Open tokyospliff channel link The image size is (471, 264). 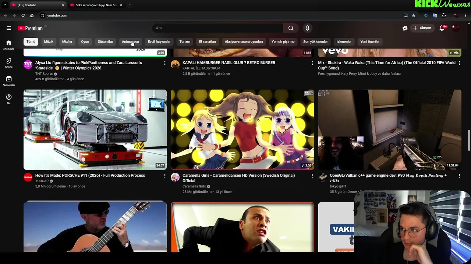coord(338,186)
